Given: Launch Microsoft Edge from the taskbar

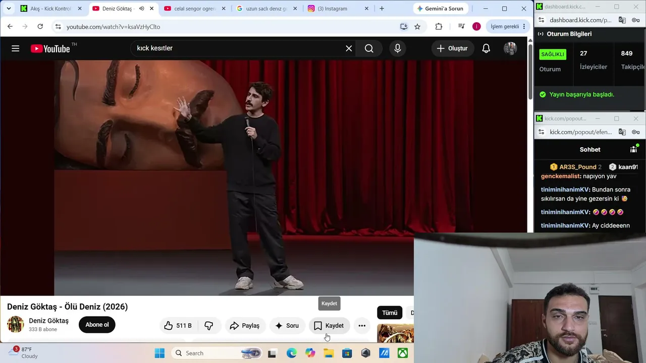Looking at the screenshot, I should [292, 353].
